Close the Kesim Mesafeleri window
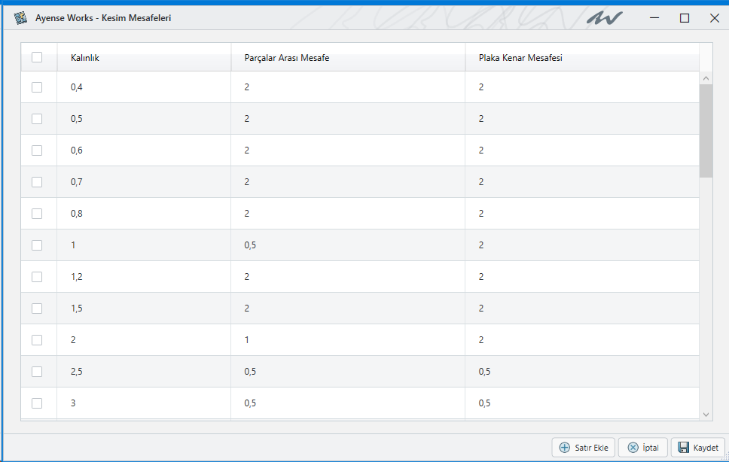 [715, 18]
